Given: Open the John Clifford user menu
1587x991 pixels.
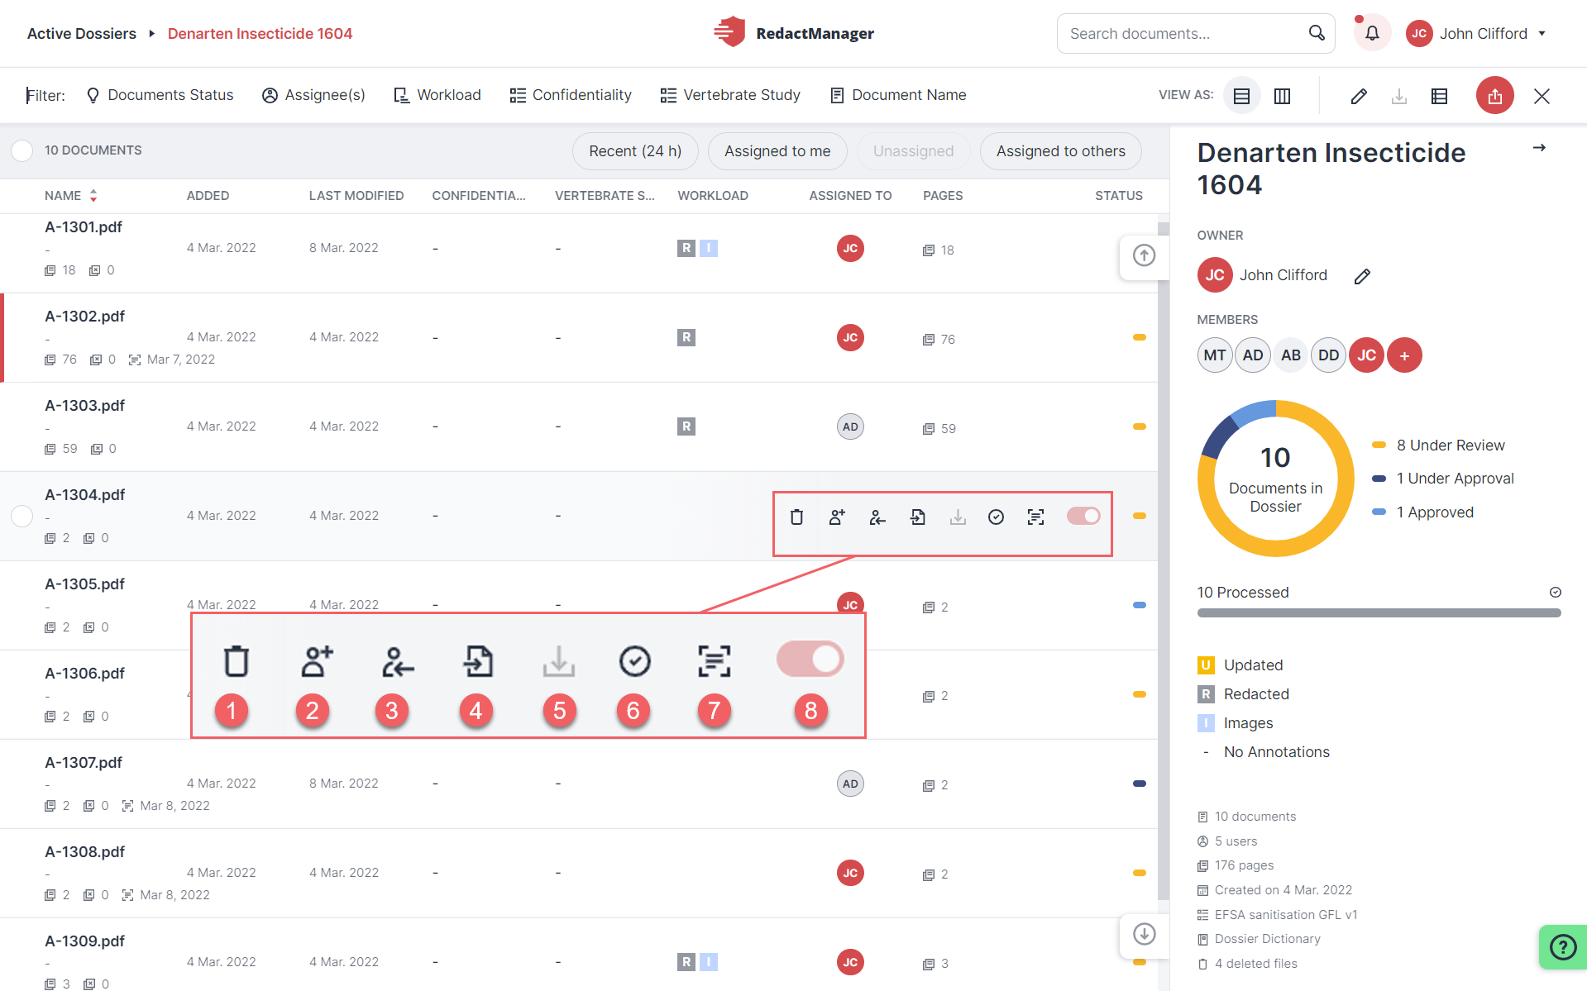Looking at the screenshot, I should tap(1476, 33).
